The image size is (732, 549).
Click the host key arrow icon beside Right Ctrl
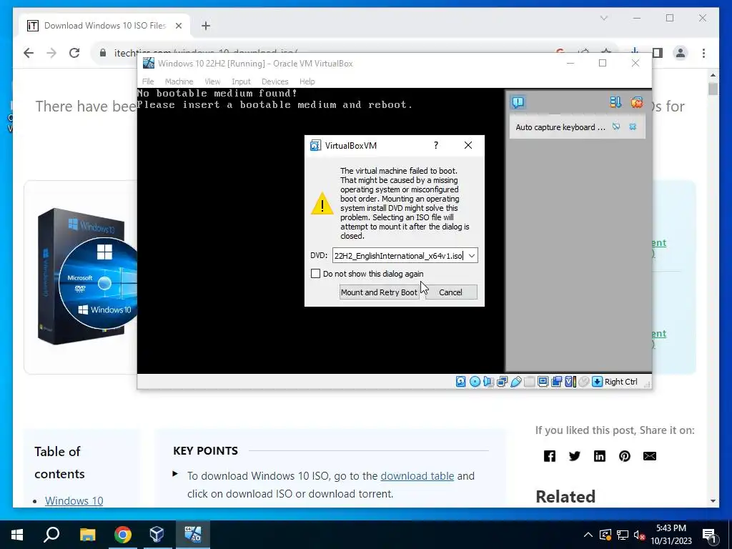point(597,382)
